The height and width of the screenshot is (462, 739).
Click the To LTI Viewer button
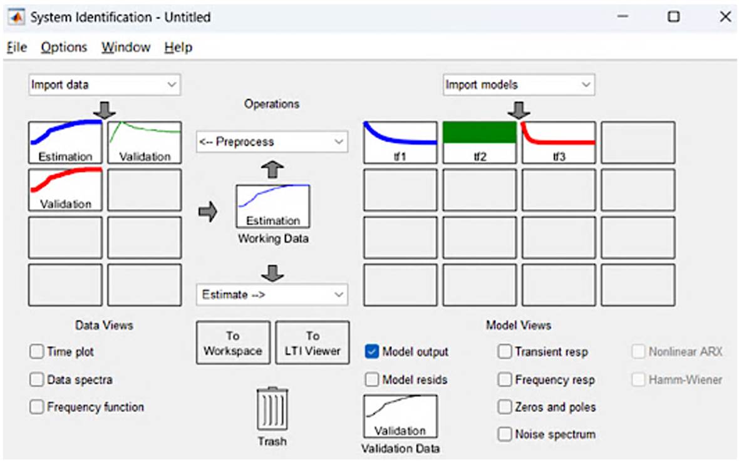click(x=313, y=343)
